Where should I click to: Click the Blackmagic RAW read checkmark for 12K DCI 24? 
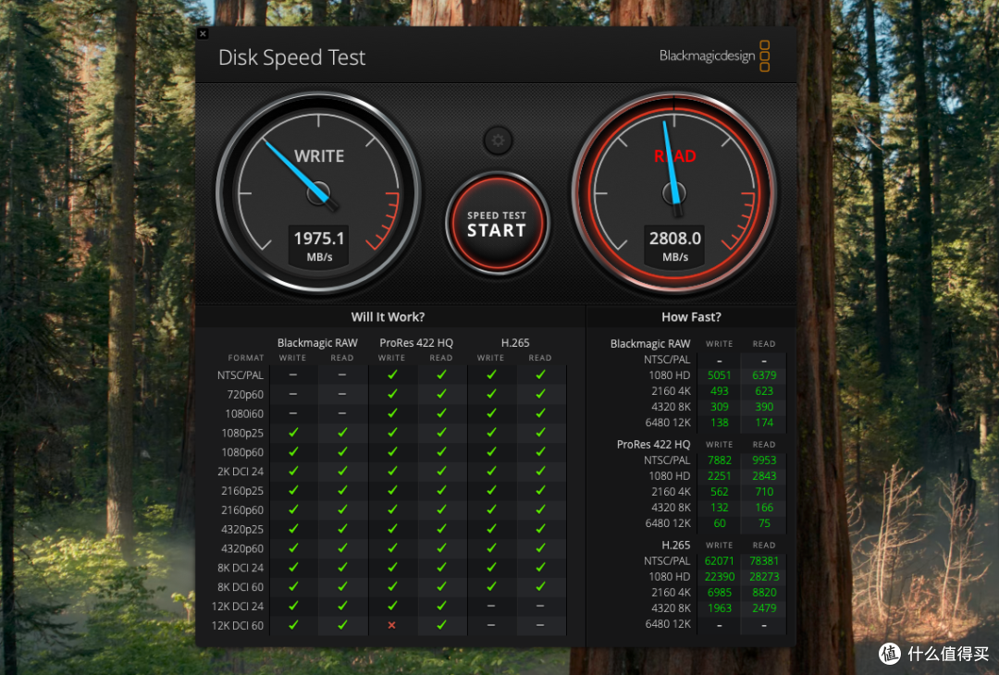pyautogui.click(x=342, y=606)
